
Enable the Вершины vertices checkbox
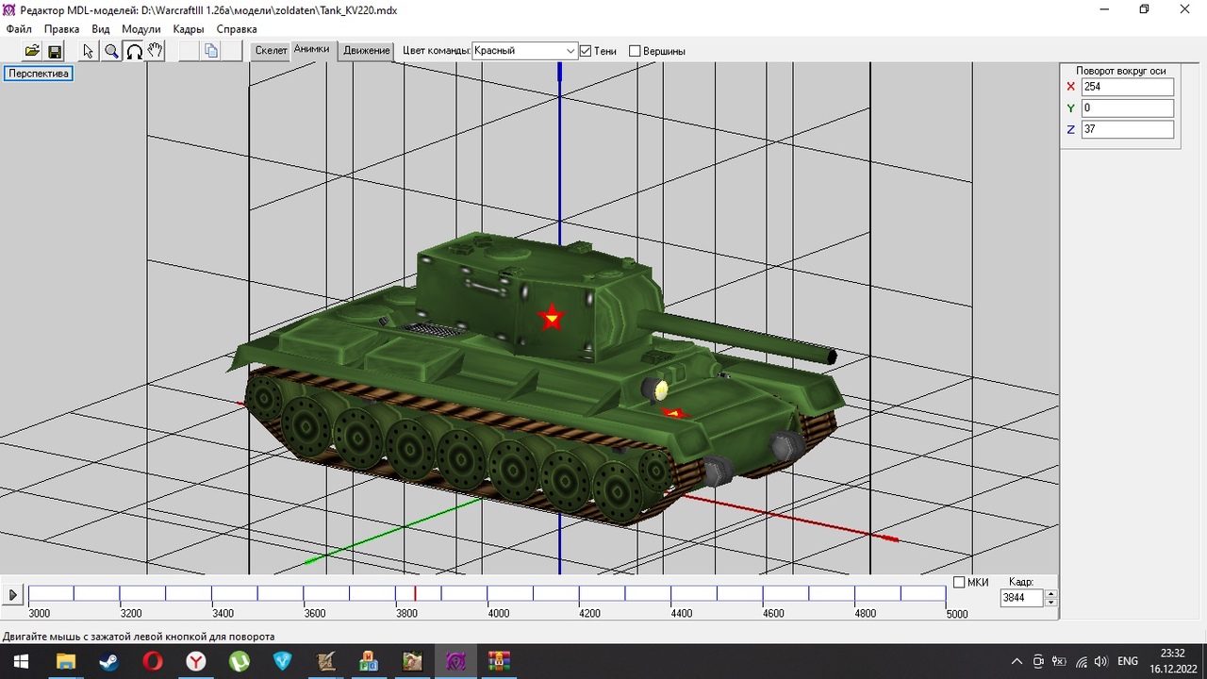click(x=635, y=51)
